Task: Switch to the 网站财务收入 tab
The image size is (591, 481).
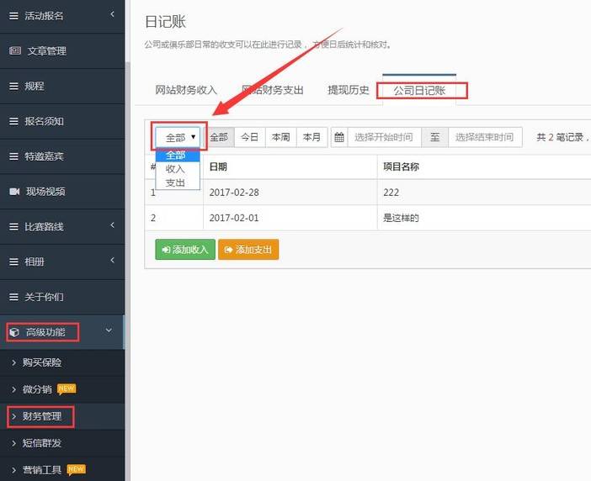Action: click(186, 90)
